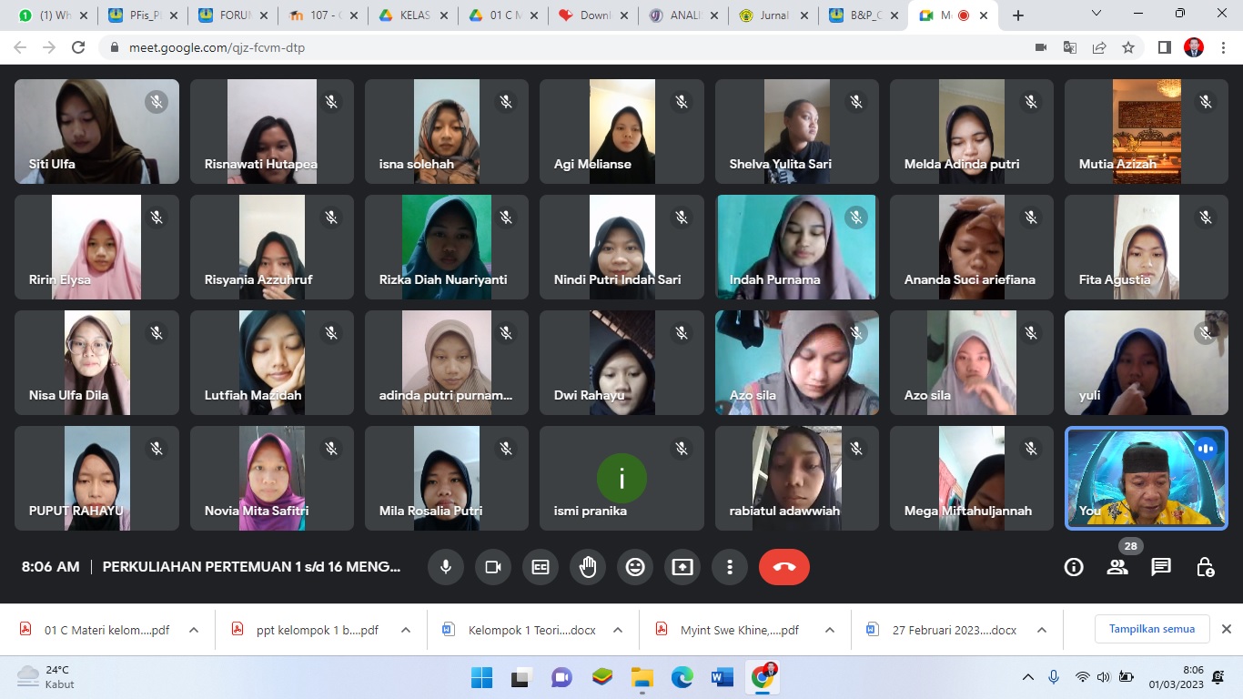Open the chat panel icon

tap(1161, 567)
